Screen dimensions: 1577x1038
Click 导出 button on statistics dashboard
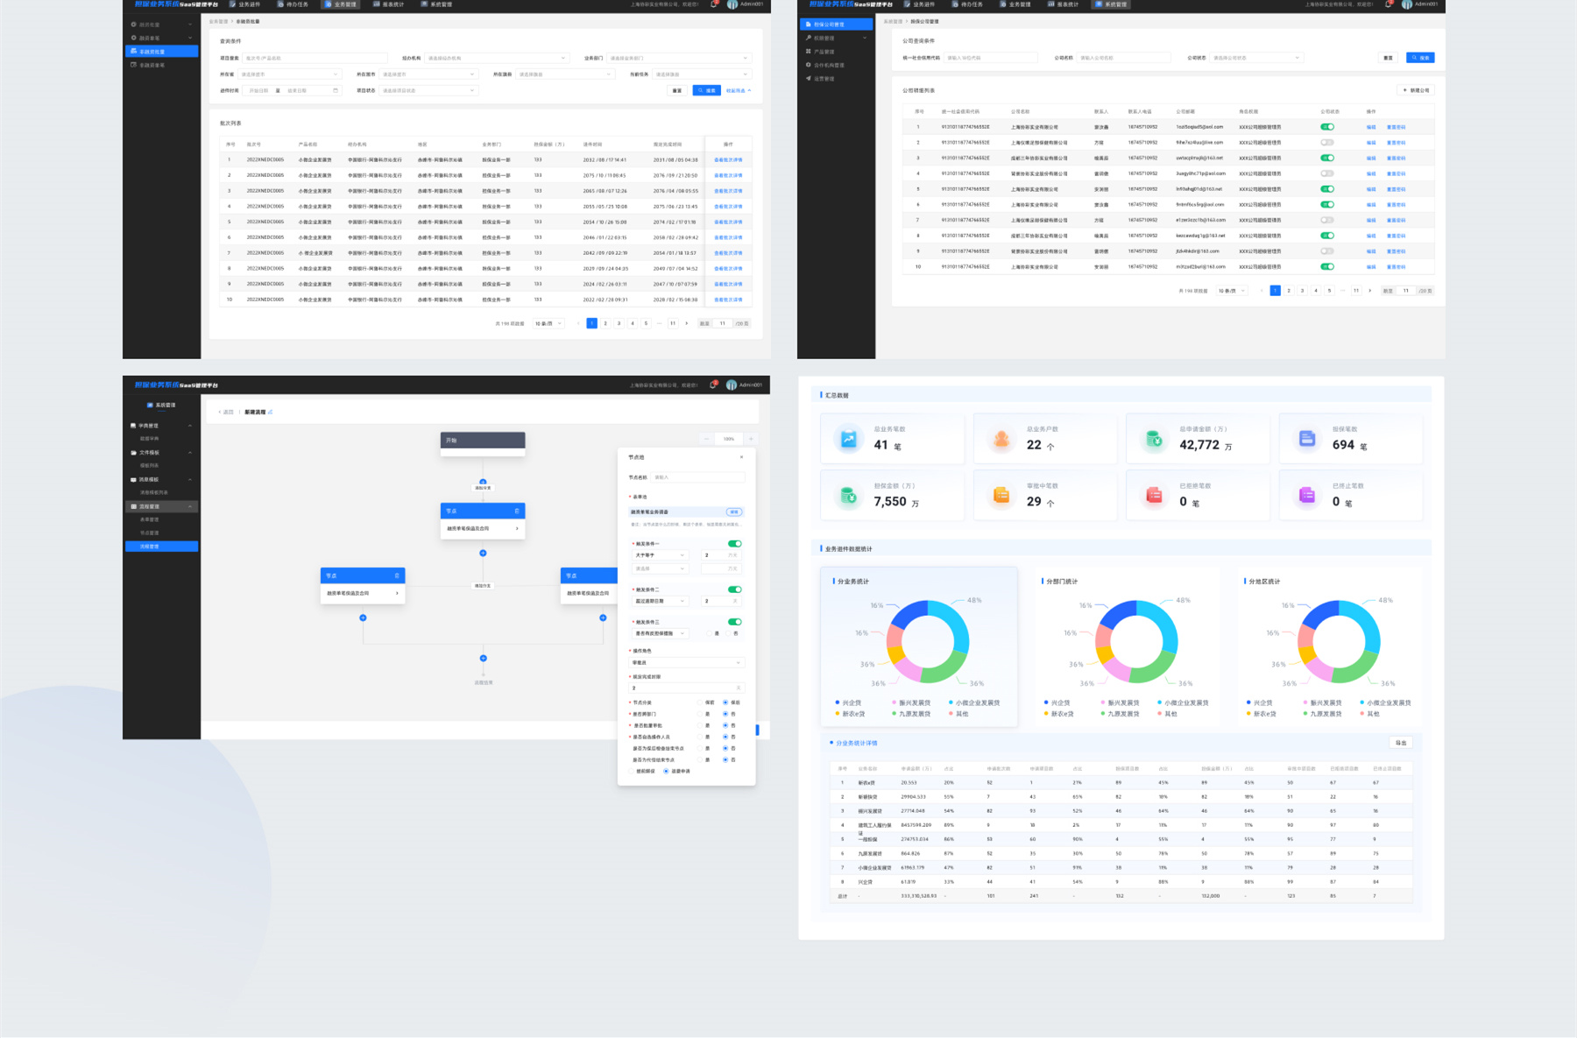(x=1401, y=743)
